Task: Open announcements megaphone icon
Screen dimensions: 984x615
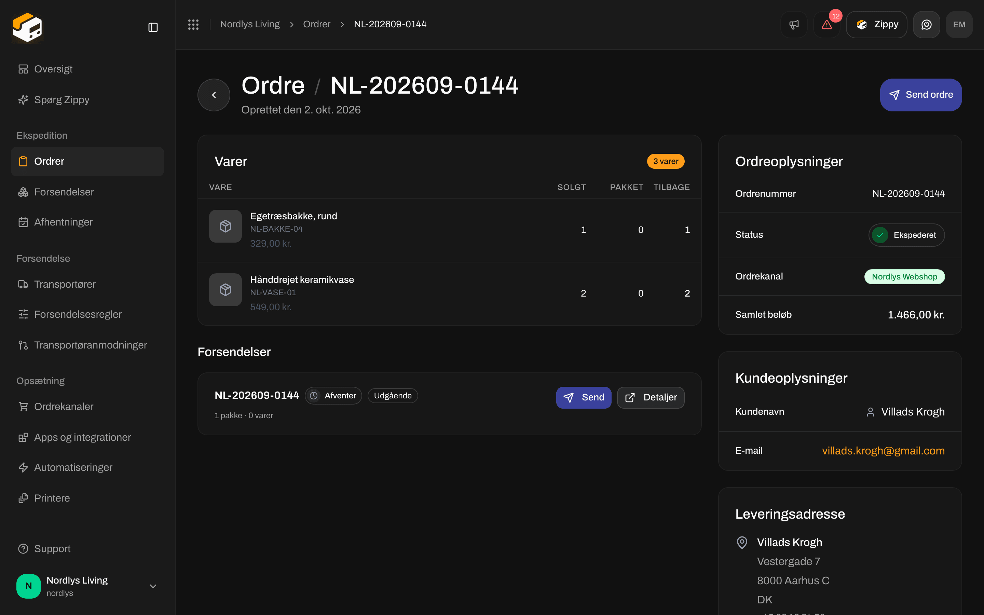Action: tap(794, 24)
